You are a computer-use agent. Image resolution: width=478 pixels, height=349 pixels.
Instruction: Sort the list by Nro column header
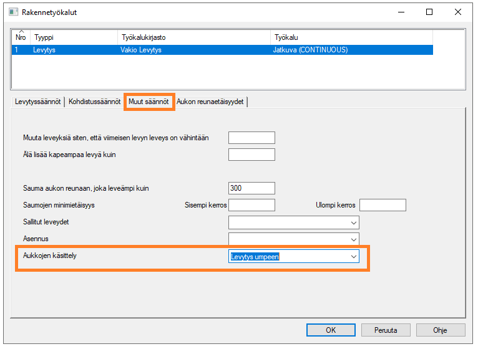coord(21,37)
